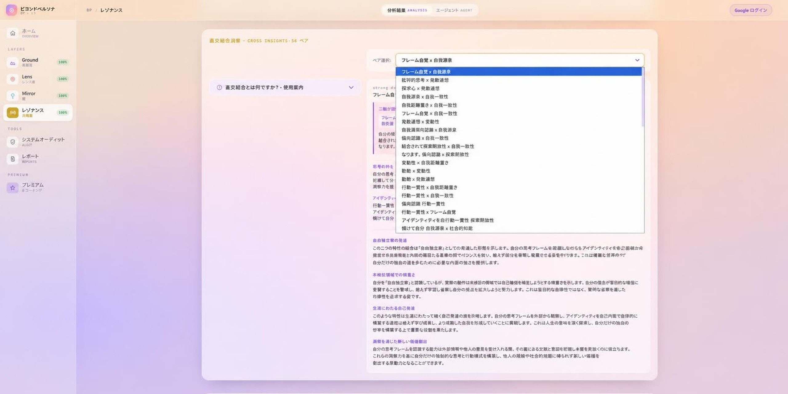Click the Mirror 100% progress badge
Image resolution: width=788 pixels, height=394 pixels.
coord(62,96)
